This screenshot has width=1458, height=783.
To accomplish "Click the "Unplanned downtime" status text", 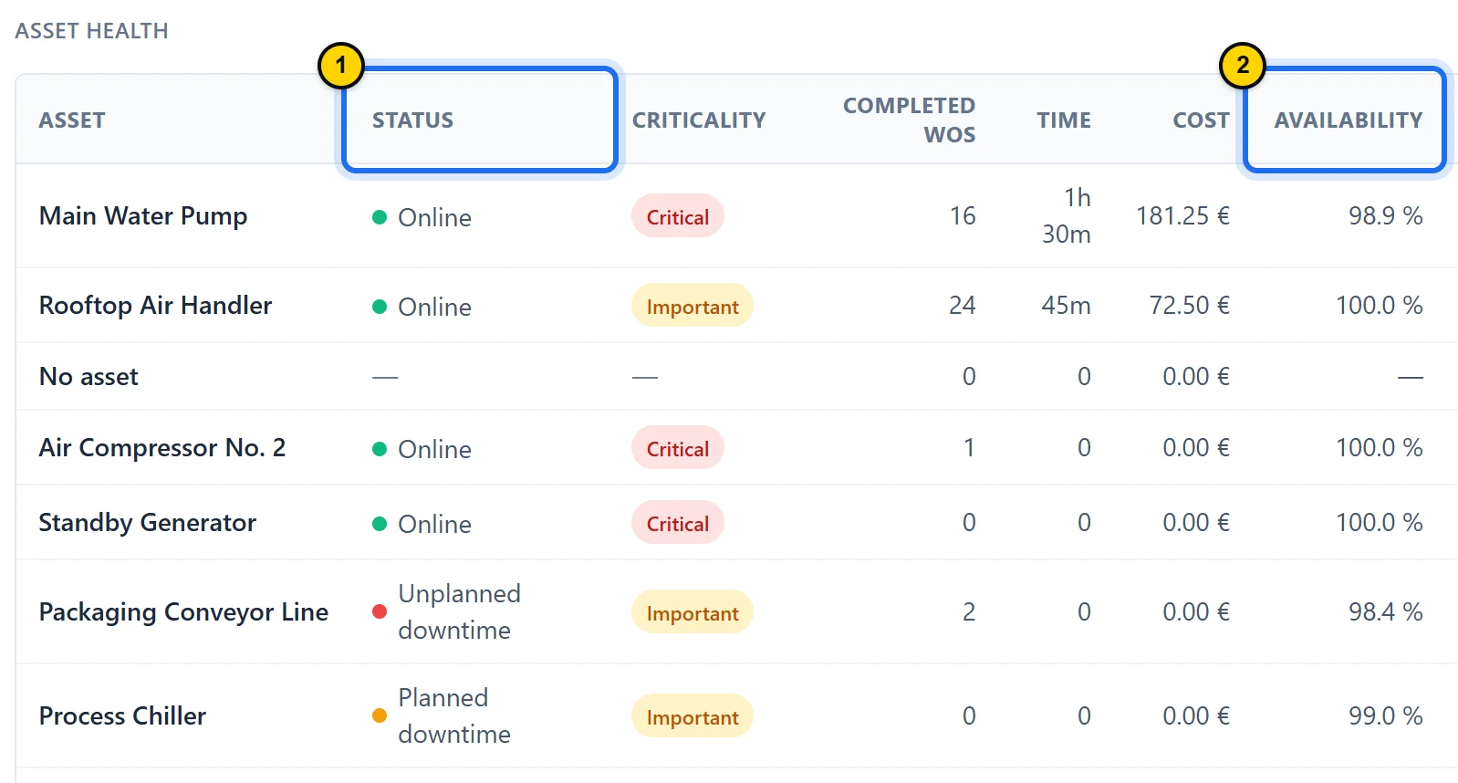I will point(459,611).
